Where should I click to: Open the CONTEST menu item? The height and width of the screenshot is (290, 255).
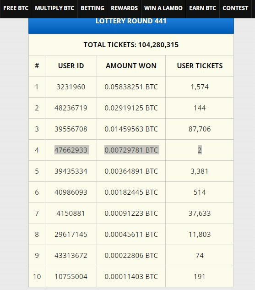point(235,8)
